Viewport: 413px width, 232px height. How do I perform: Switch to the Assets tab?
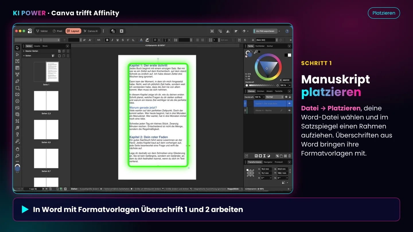pyautogui.click(x=37, y=46)
